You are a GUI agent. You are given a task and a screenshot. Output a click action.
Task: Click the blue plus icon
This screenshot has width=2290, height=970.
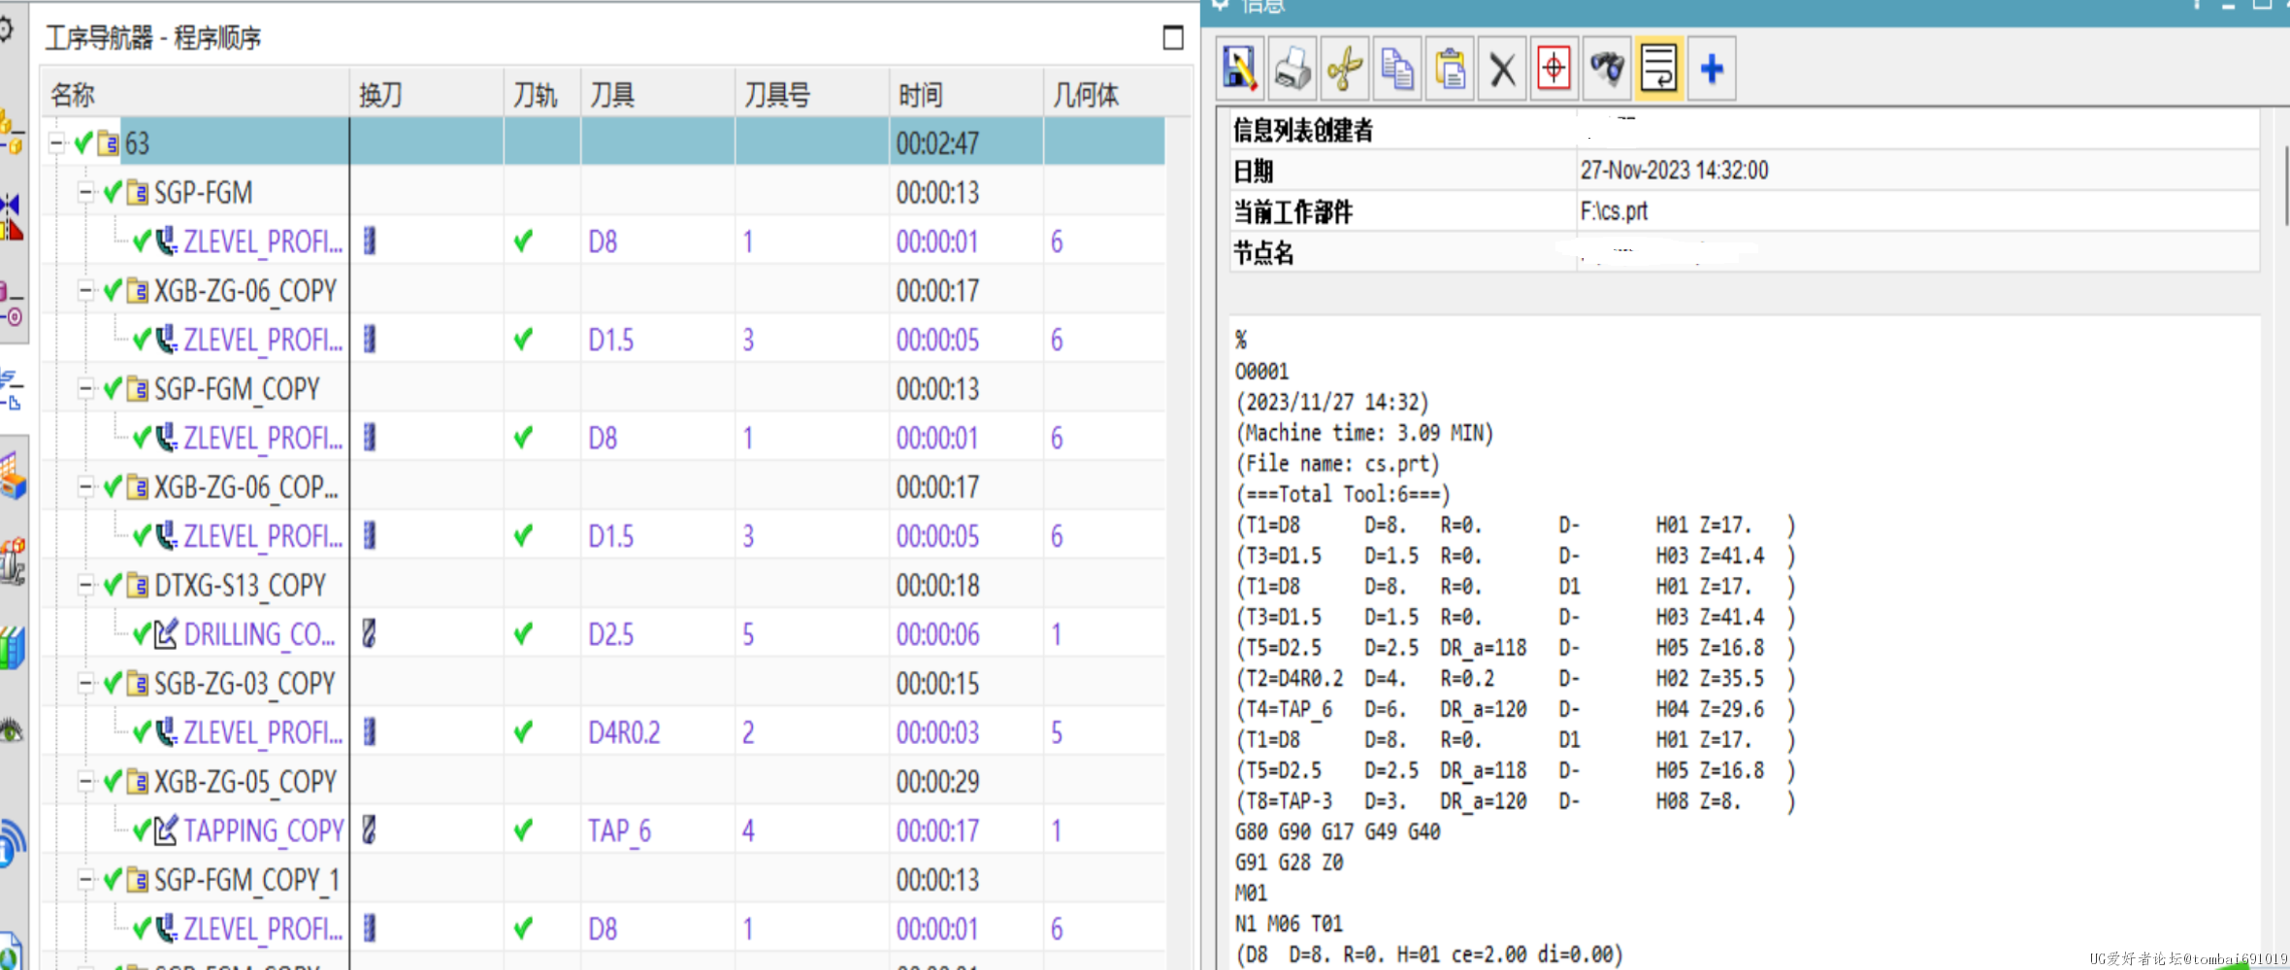tap(1712, 69)
